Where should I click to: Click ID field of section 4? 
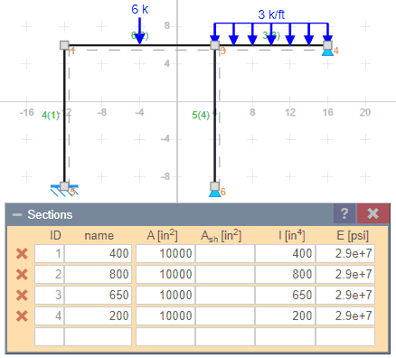(x=49, y=316)
